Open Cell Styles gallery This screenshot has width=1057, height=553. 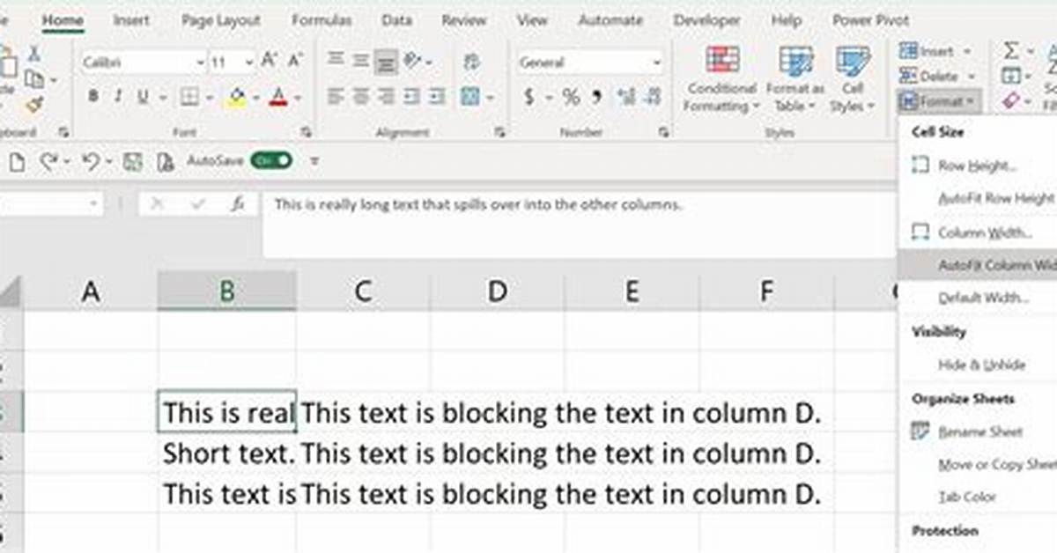(x=852, y=79)
